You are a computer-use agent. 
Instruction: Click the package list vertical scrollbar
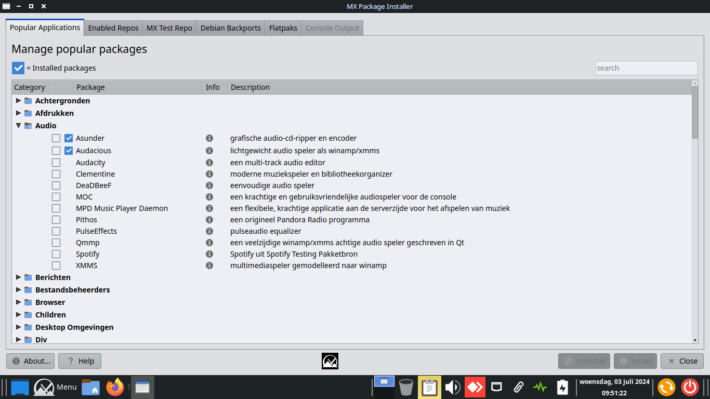pyautogui.click(x=695, y=208)
